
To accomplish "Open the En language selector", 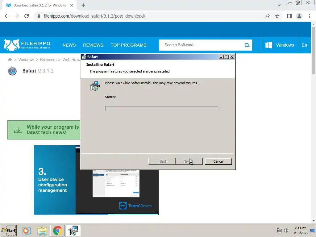I will 304,45.
